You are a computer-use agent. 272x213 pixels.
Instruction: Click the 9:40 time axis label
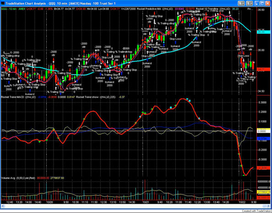160,202
